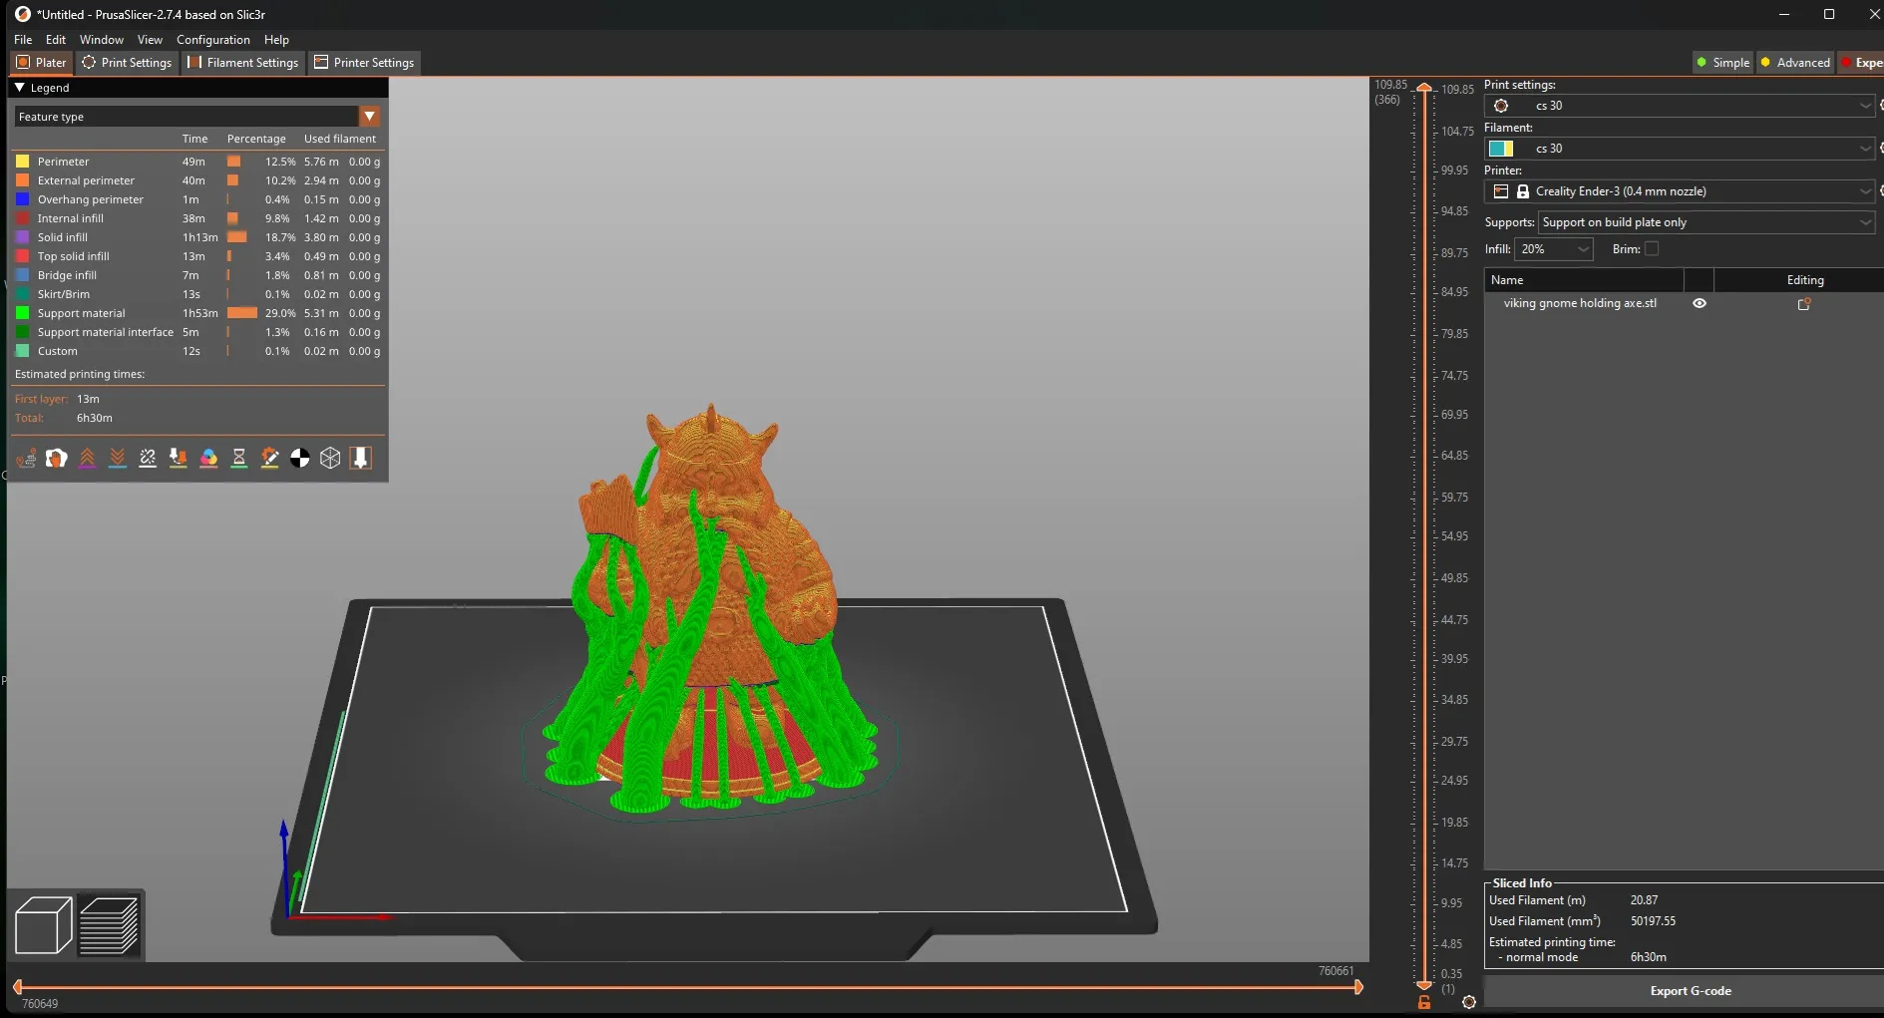
Task: Enable the Brim checkbox
Action: pyautogui.click(x=1652, y=249)
